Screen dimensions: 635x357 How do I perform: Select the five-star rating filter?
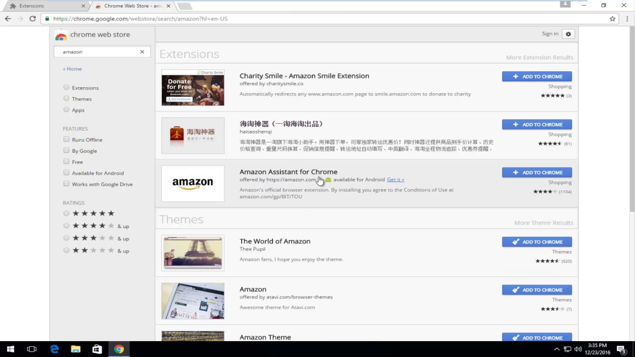coord(66,213)
